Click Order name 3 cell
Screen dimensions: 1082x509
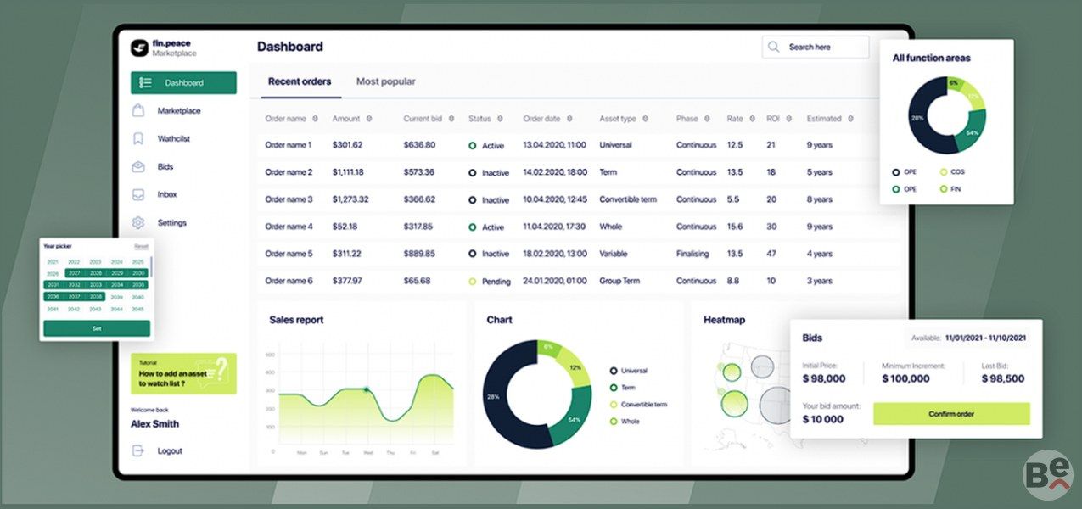(289, 199)
